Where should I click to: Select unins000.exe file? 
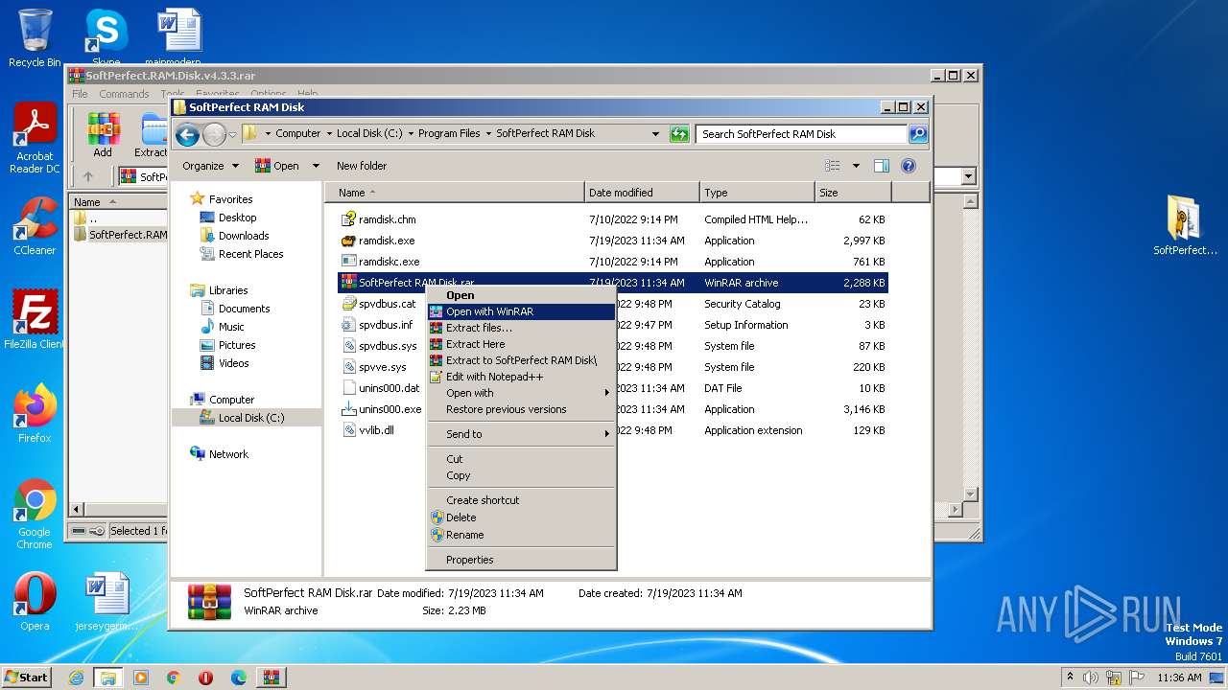390,409
